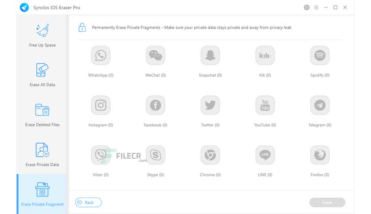Click the 'LINE (0)' label
The width and height of the screenshot is (371, 214).
[x=265, y=175]
